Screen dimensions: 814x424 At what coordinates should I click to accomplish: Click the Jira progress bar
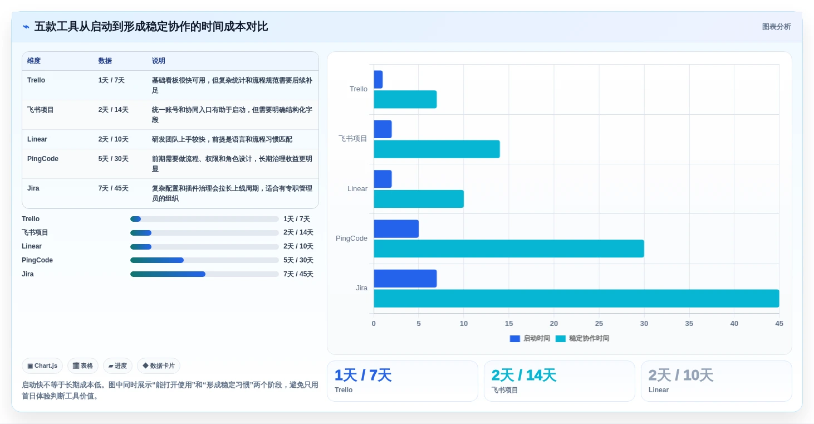tap(204, 274)
